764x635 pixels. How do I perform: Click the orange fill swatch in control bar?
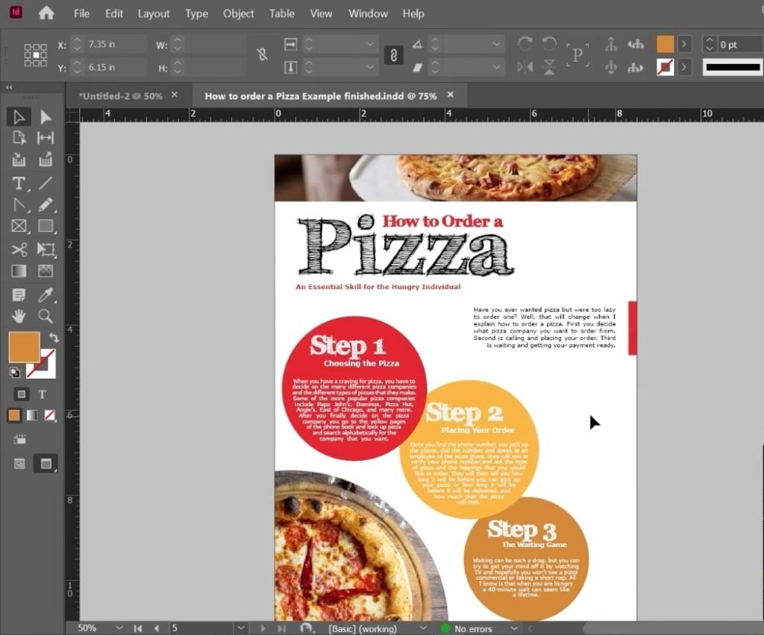(665, 44)
